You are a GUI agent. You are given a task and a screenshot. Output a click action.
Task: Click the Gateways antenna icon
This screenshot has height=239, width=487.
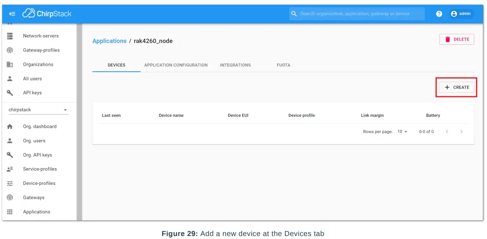[10, 197]
